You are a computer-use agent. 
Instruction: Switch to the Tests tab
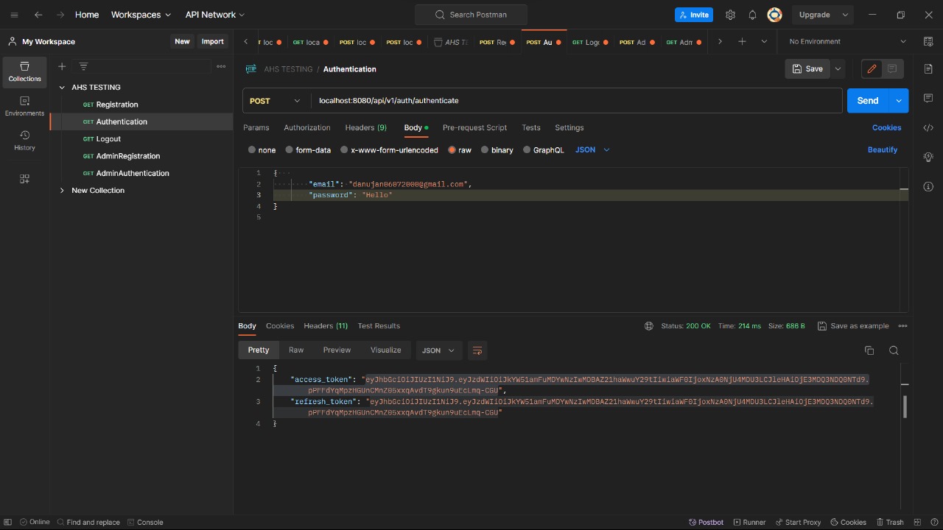point(531,128)
